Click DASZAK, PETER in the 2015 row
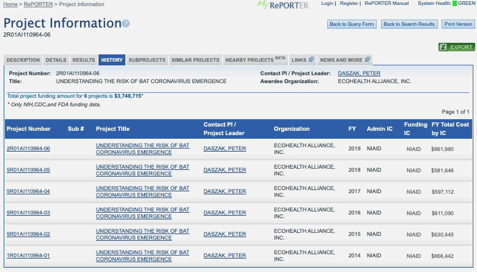The image size is (477, 272). 225,234
